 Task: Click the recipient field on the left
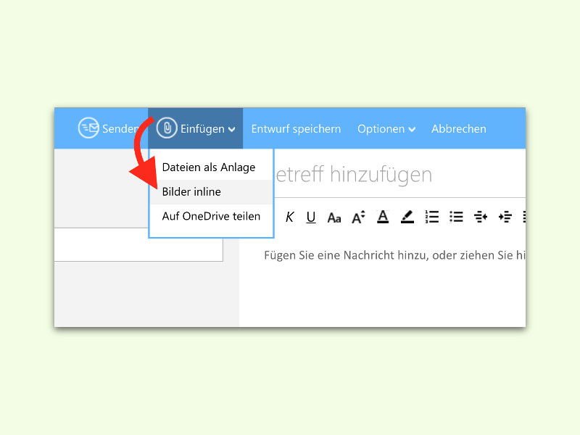[x=138, y=244]
